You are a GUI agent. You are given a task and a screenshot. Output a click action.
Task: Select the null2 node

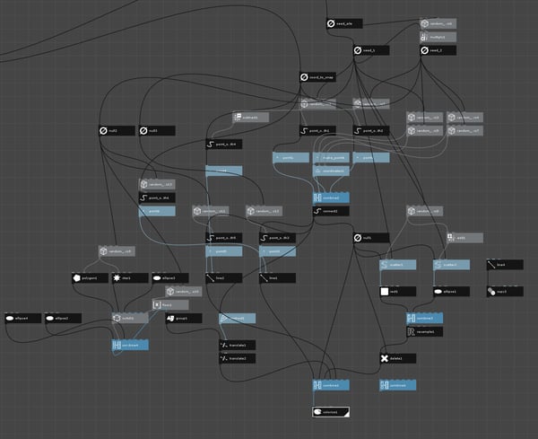(x=117, y=131)
